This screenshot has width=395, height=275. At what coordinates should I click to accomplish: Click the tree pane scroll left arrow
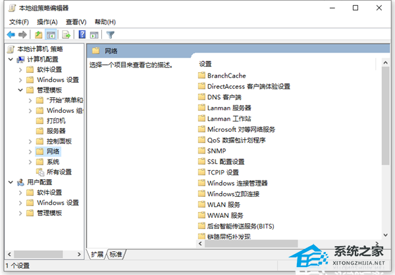point(9,254)
